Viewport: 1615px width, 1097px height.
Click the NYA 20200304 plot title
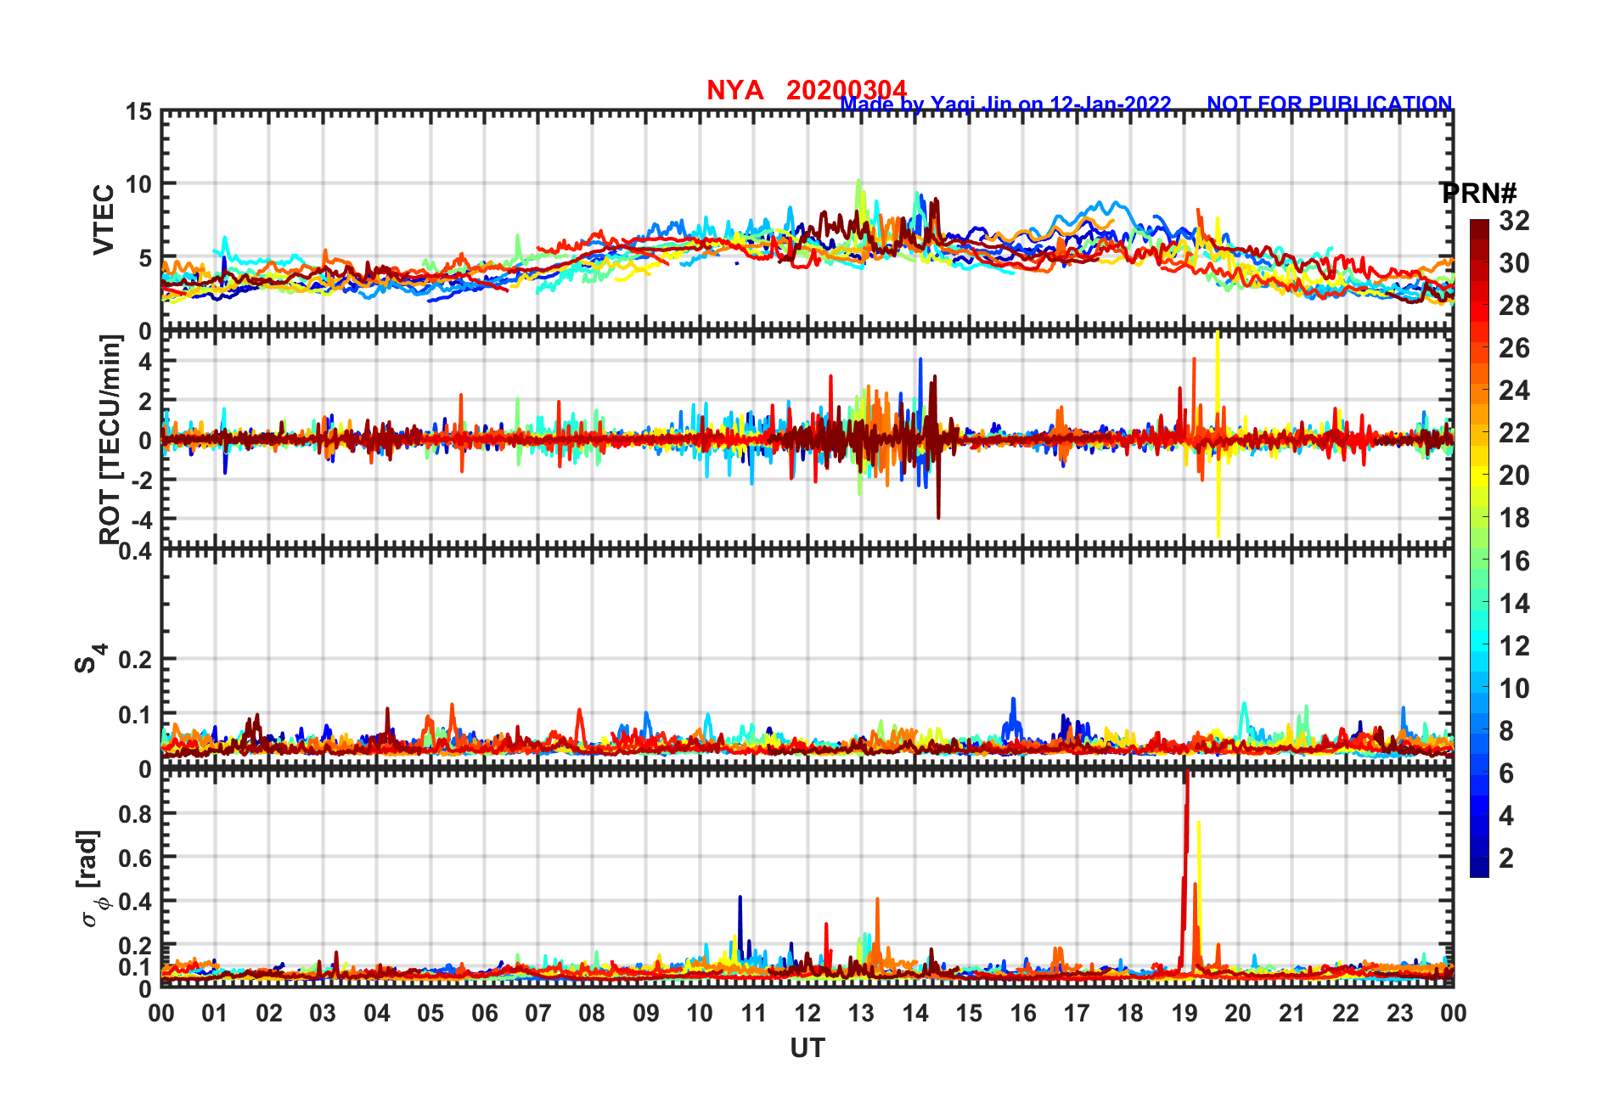(x=807, y=90)
